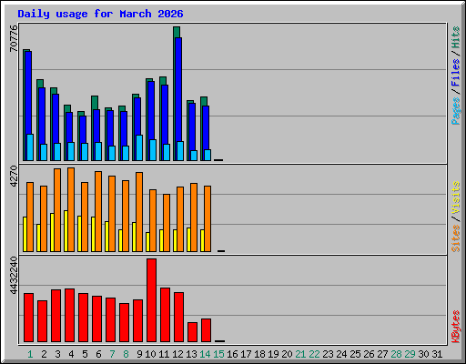The height and width of the screenshot is (364, 466).
Task: Click day label 1 on the x-axis
Action: [30, 354]
